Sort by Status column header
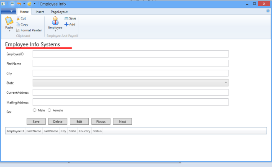The height and width of the screenshot is (167, 272). (x=97, y=131)
